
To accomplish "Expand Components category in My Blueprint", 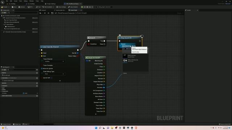I will [1, 91].
